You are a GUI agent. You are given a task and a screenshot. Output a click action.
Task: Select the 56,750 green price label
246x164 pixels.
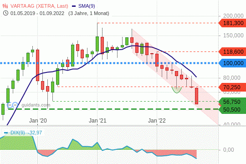(232, 102)
